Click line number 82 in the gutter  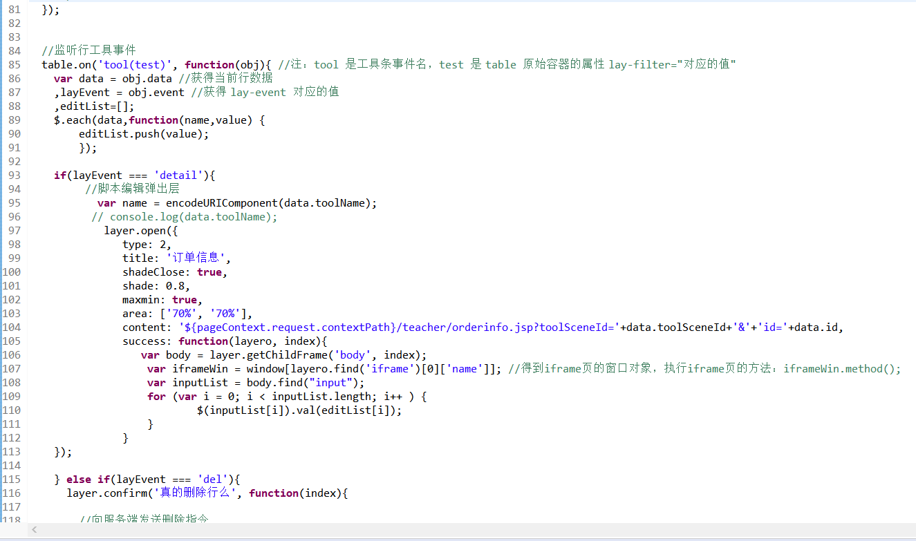14,23
